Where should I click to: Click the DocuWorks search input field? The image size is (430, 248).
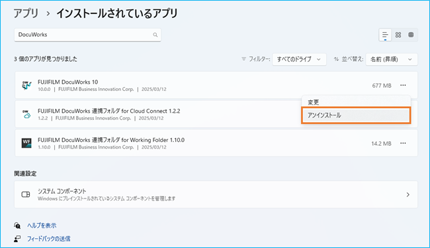point(87,35)
